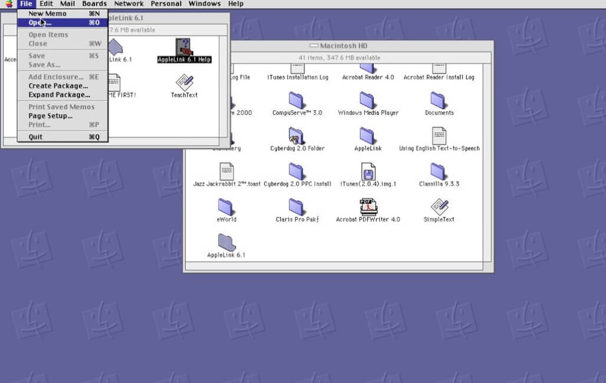The image size is (606, 383).
Task: Open the eWorld folder icon
Action: tap(226, 207)
